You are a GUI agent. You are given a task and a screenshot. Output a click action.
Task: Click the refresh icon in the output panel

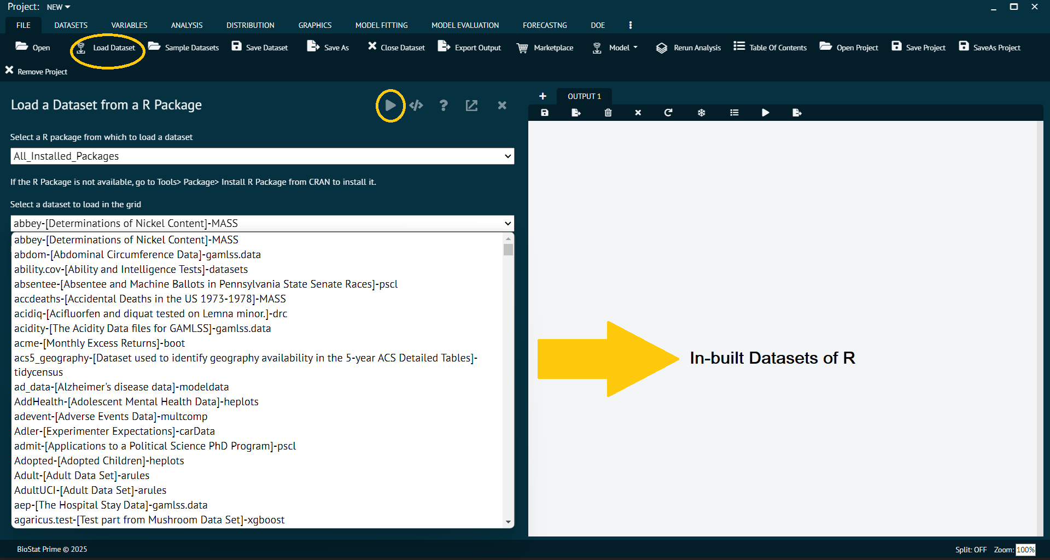[x=668, y=113]
